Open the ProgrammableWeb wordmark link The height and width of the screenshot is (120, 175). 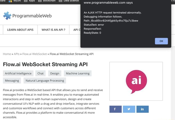(32, 16)
